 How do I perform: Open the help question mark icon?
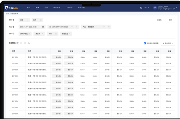click(141, 8)
